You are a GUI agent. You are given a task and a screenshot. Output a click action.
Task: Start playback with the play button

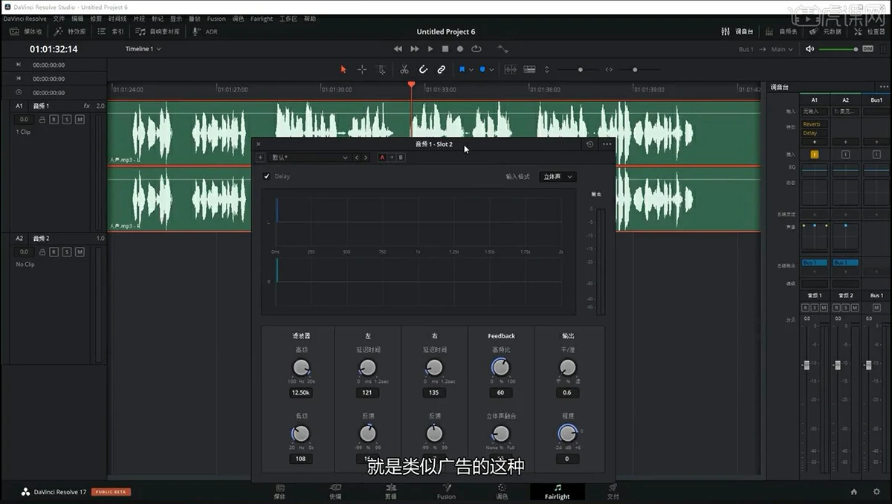(430, 49)
